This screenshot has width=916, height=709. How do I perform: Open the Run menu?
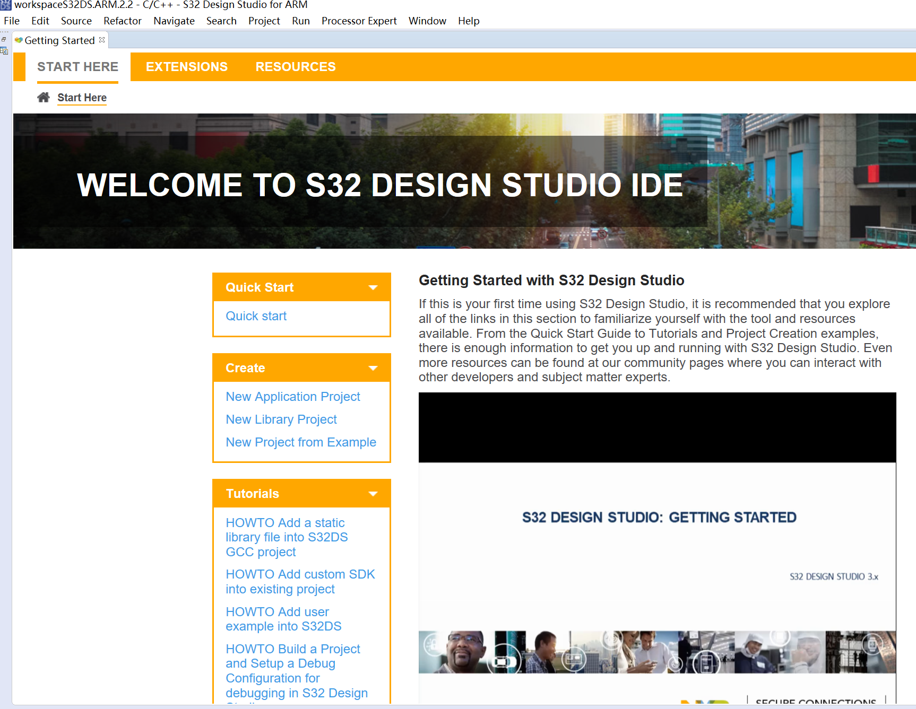pyautogui.click(x=301, y=21)
